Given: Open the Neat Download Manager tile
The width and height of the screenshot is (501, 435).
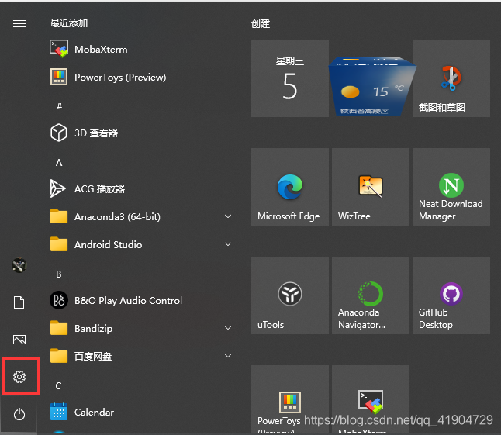Looking at the screenshot, I should tap(451, 187).
